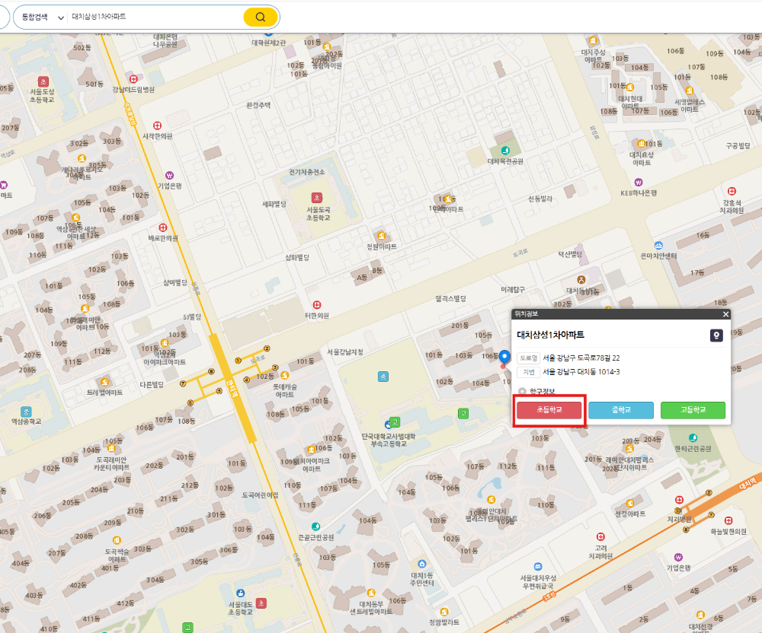The width and height of the screenshot is (762, 633).
Task: Click the 서울대도초등학교 school icon
Action: click(261, 603)
